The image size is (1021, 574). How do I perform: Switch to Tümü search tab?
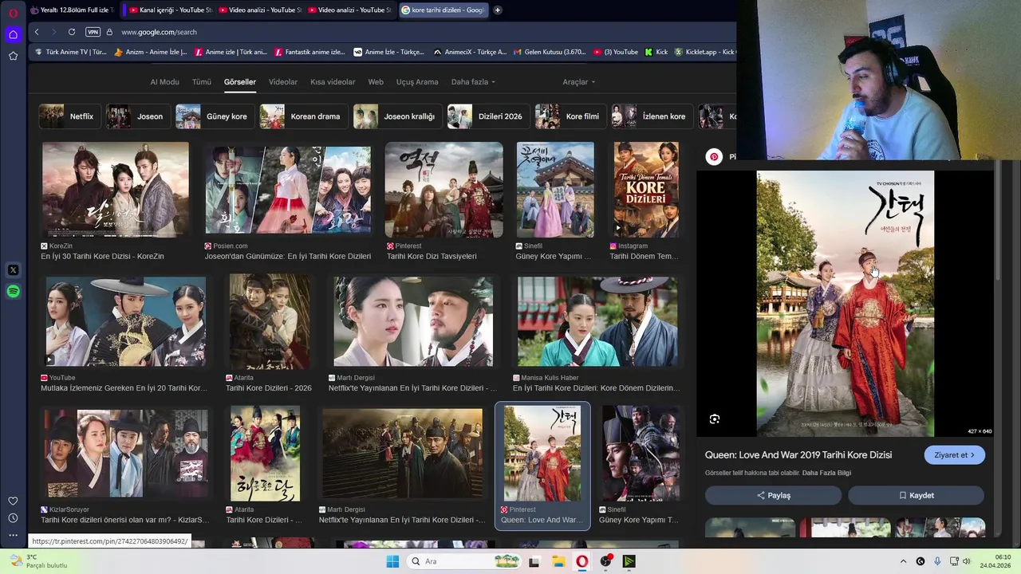pyautogui.click(x=202, y=82)
